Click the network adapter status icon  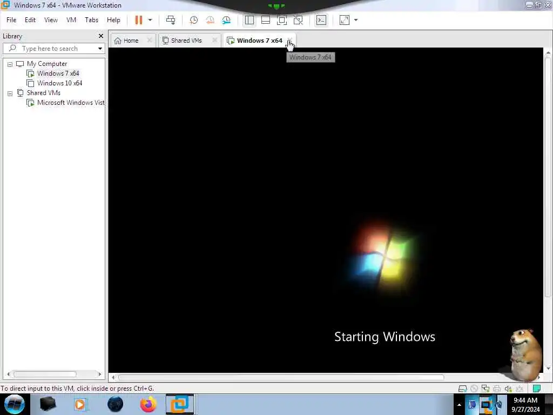[x=485, y=389]
